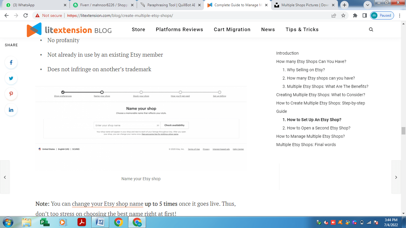Click the share this page icon
Screen dimensions: 406x228
[334, 15]
